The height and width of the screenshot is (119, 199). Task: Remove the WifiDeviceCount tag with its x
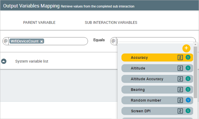click(x=41, y=41)
